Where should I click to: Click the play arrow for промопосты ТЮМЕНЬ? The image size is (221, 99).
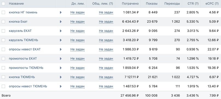coord(61,68)
